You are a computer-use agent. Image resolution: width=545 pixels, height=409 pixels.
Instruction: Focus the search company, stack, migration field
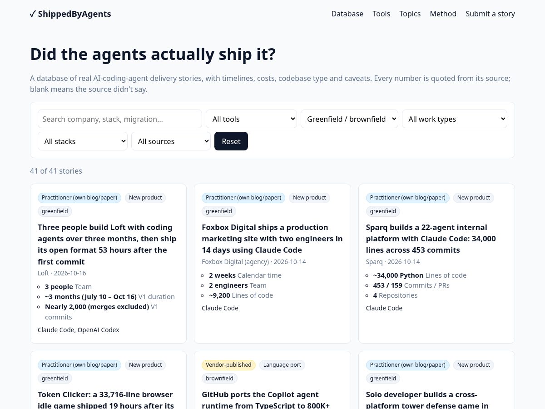120,119
